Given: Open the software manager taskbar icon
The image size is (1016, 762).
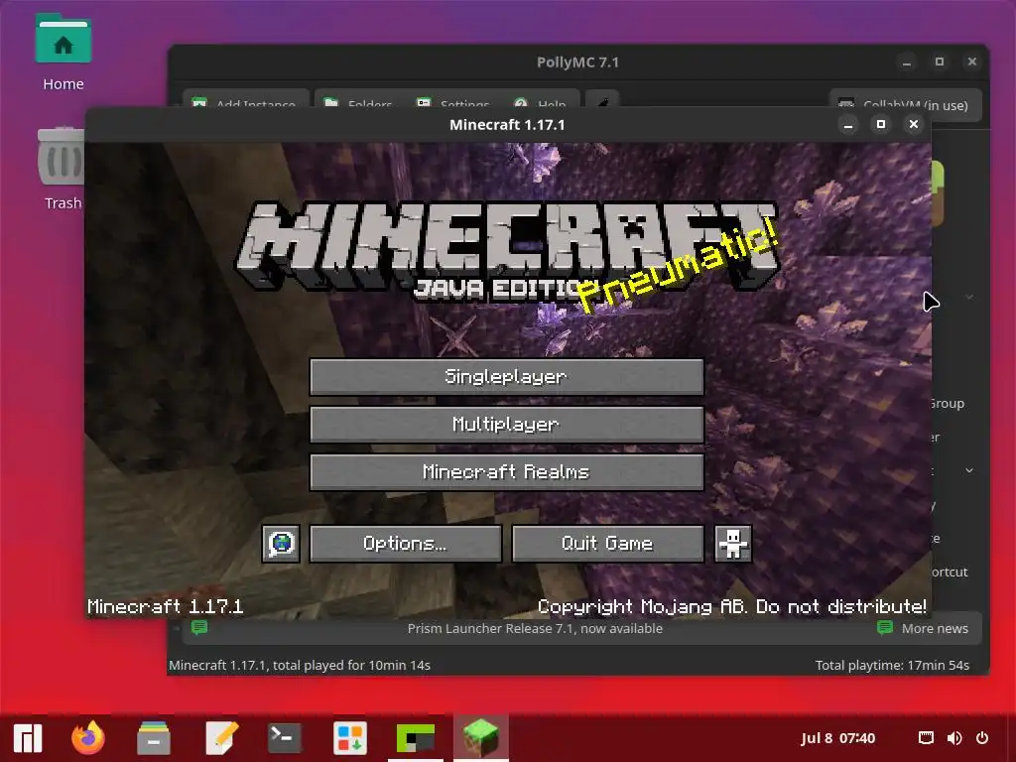Looking at the screenshot, I should click(x=350, y=738).
